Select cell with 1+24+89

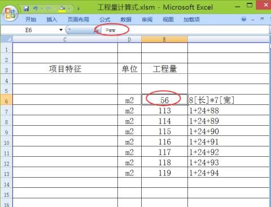coord(229,121)
